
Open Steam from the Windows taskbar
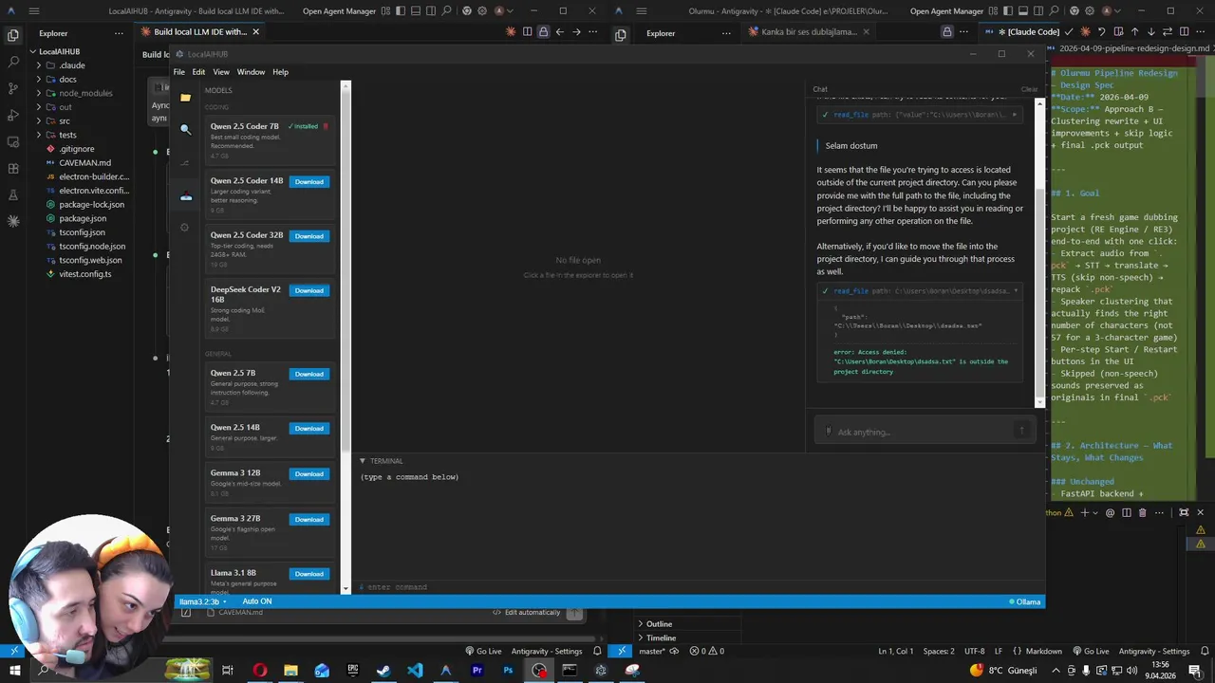(x=383, y=671)
